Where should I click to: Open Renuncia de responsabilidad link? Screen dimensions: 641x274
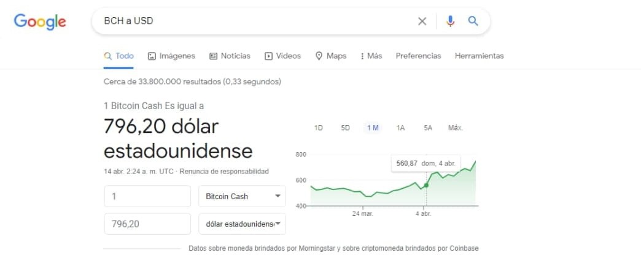coord(224,172)
